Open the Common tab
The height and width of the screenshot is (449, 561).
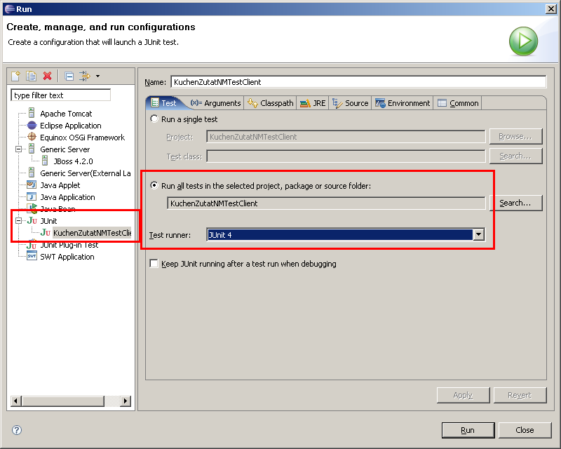[458, 103]
